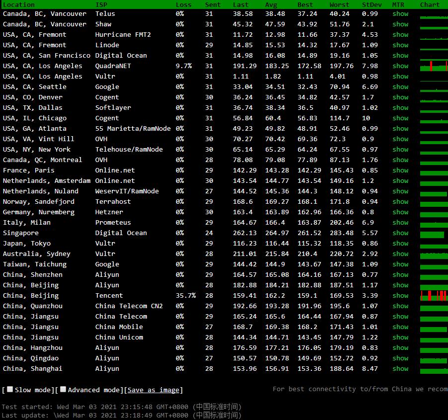Show MTR for Los Angeles QuadraNET
This screenshot has height=420, width=448.
400,66
